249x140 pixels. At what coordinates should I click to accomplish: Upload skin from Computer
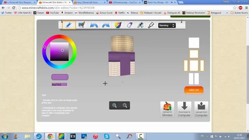point(201,109)
